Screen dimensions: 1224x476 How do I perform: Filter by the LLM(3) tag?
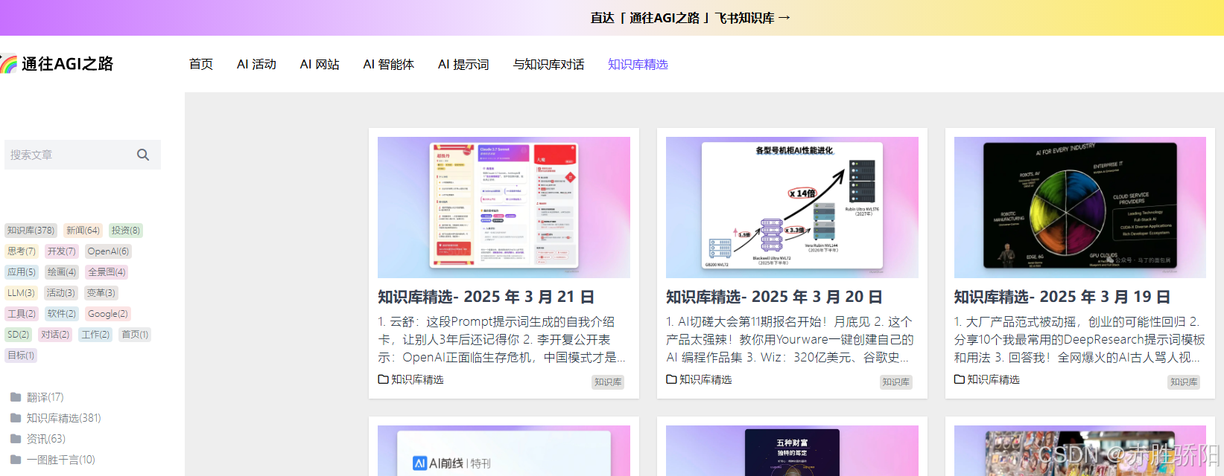[x=21, y=293]
